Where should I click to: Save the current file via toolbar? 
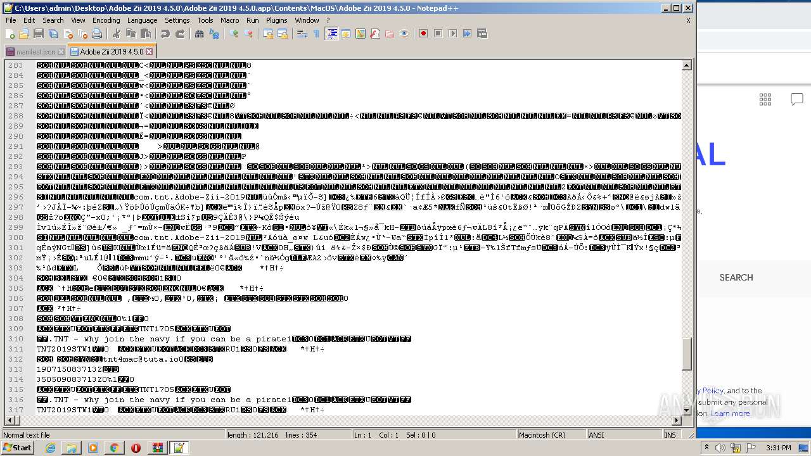(39, 34)
